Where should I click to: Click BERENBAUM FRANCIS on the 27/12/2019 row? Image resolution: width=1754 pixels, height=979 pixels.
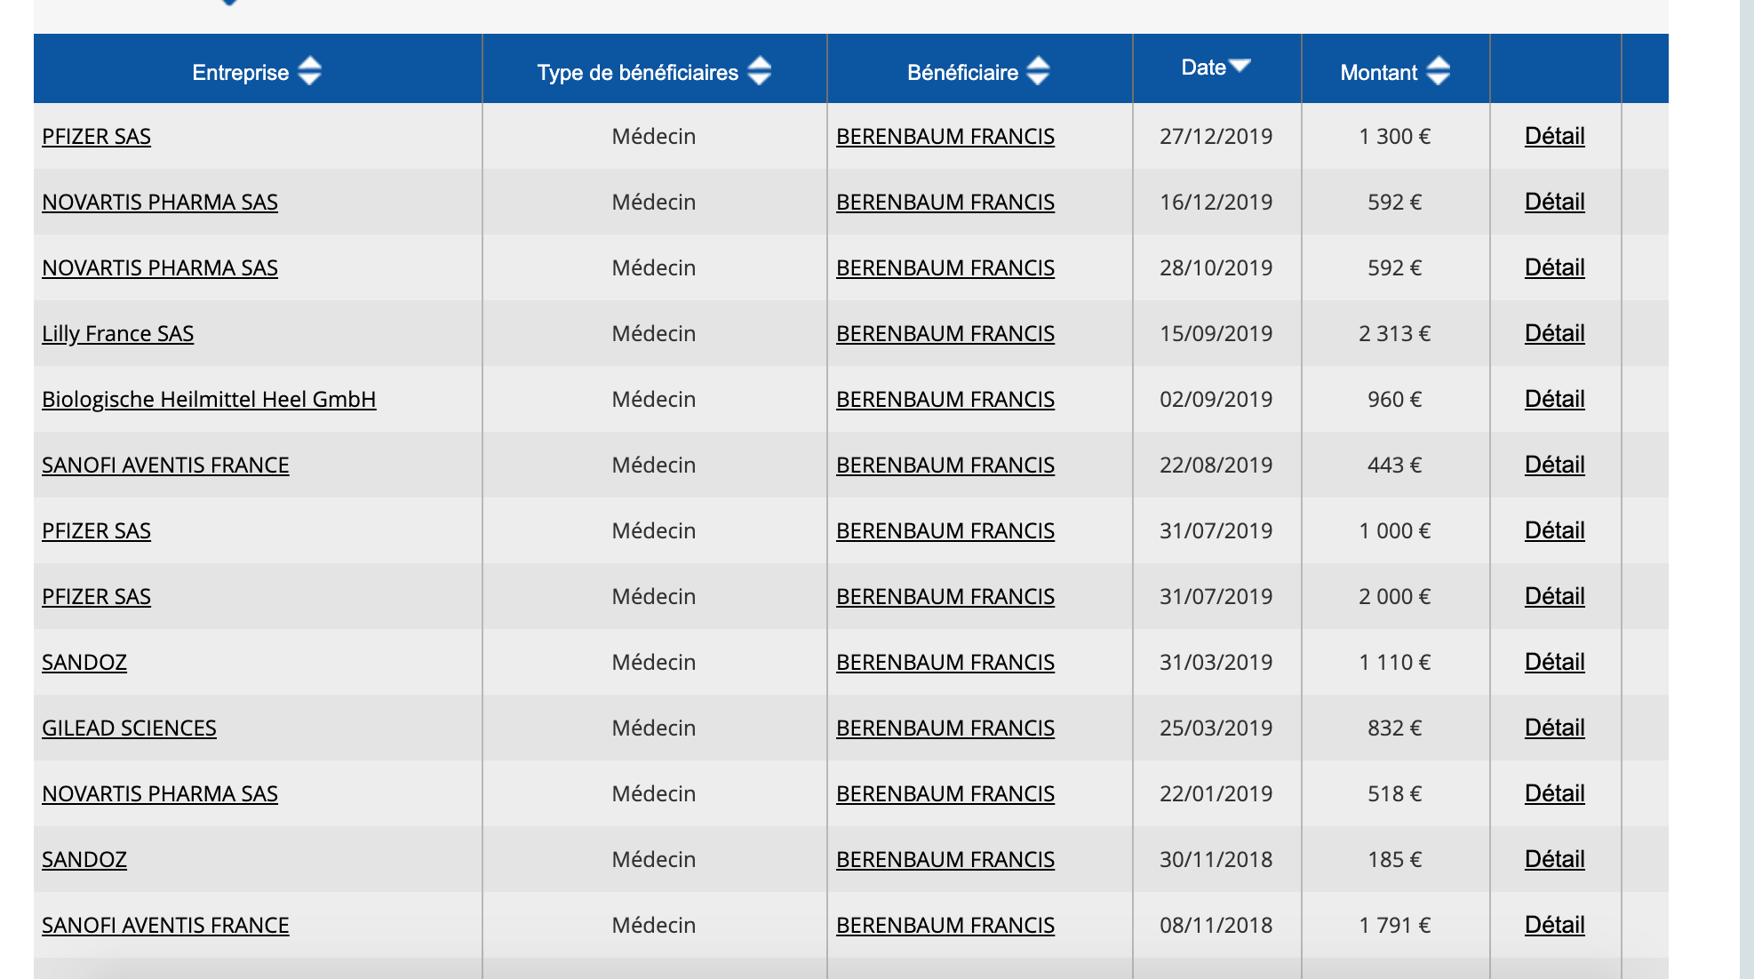pyautogui.click(x=945, y=137)
